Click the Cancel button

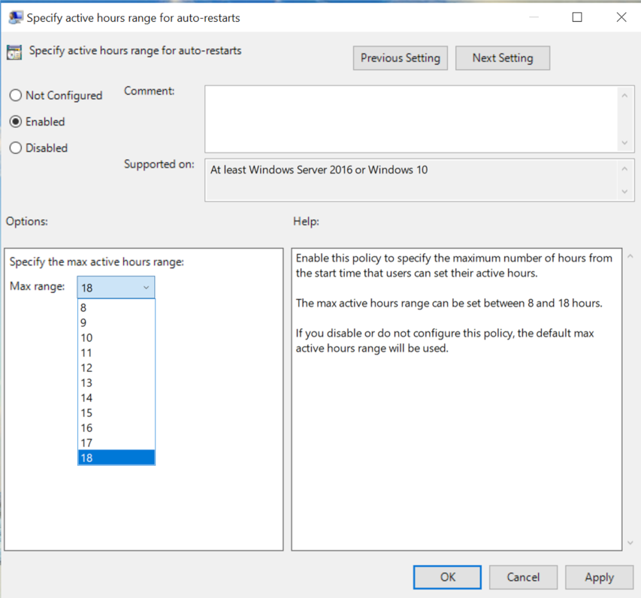[x=523, y=577]
